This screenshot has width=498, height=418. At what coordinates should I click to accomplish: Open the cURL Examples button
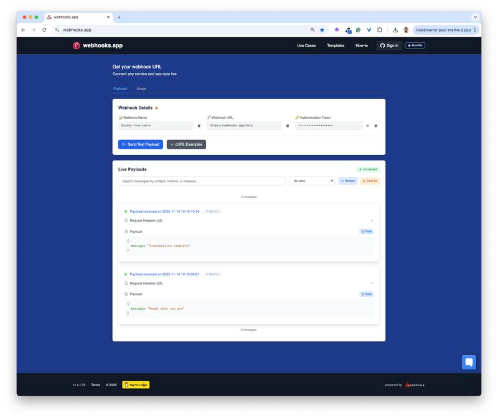point(186,144)
